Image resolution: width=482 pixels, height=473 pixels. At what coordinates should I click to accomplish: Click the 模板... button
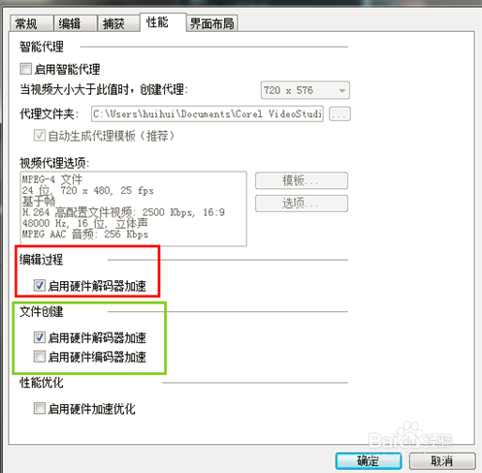302,180
